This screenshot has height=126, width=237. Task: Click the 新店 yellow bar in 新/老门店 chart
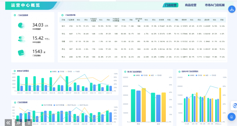click(x=144, y=105)
